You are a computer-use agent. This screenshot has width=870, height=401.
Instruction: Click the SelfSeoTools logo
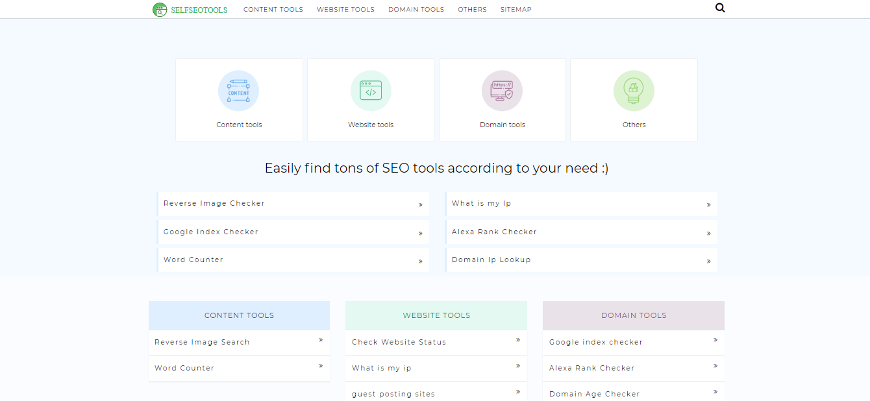pyautogui.click(x=190, y=9)
